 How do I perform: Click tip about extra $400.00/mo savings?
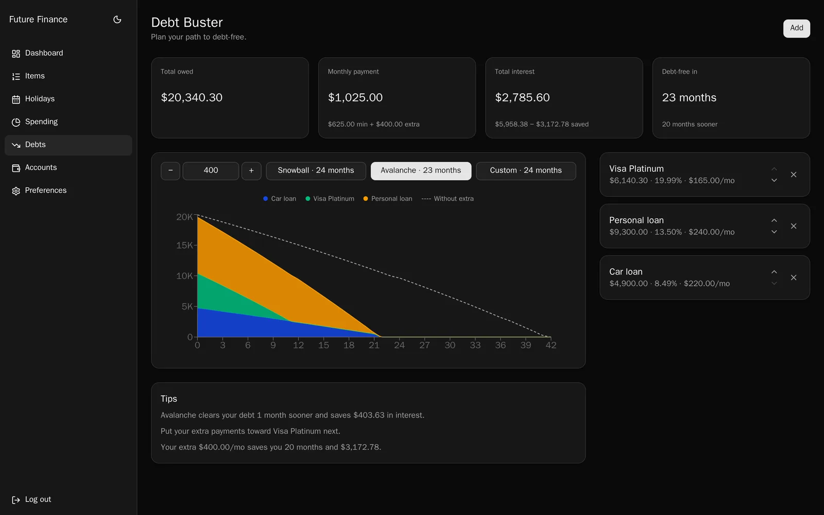point(271,448)
